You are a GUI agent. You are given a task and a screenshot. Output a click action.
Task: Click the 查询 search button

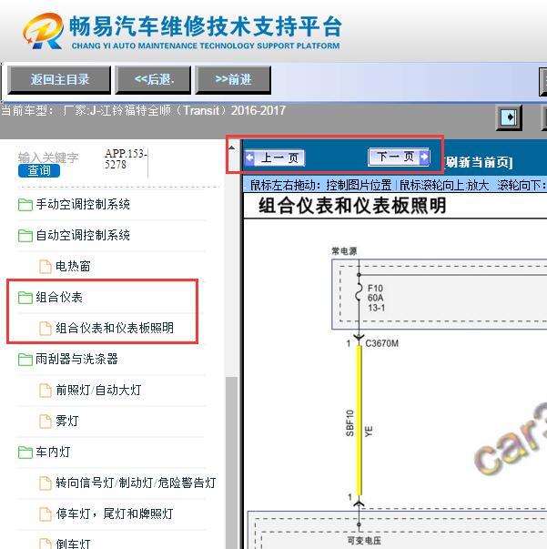pyautogui.click(x=39, y=170)
